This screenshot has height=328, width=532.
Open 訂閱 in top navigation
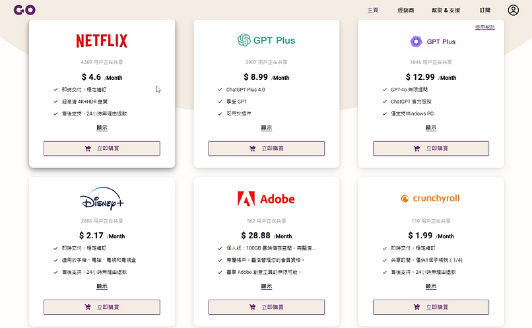(x=485, y=10)
